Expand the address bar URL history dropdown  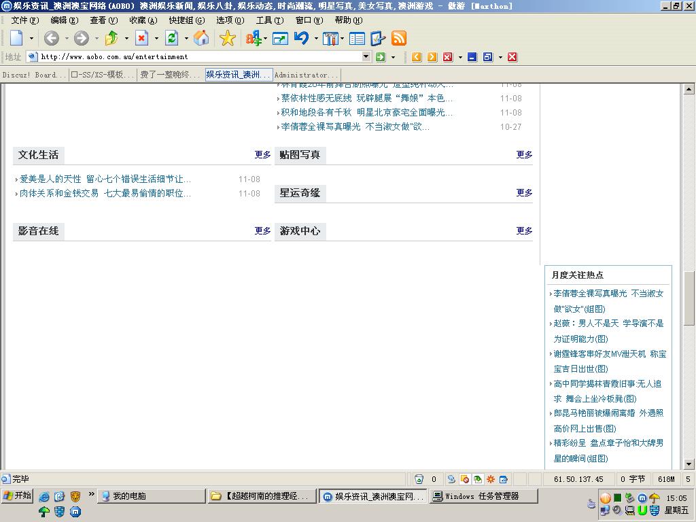point(366,56)
